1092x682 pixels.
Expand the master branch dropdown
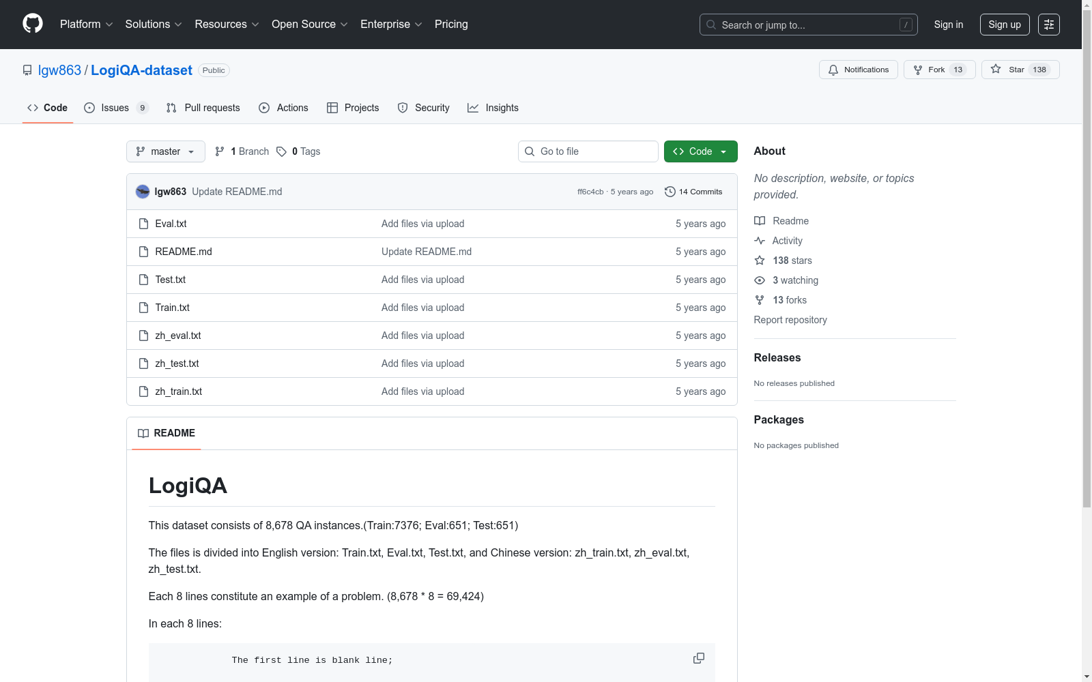coord(166,151)
